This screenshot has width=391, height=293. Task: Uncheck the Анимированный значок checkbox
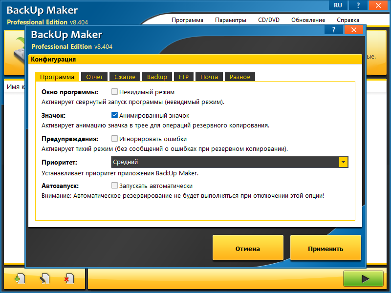tap(114, 115)
